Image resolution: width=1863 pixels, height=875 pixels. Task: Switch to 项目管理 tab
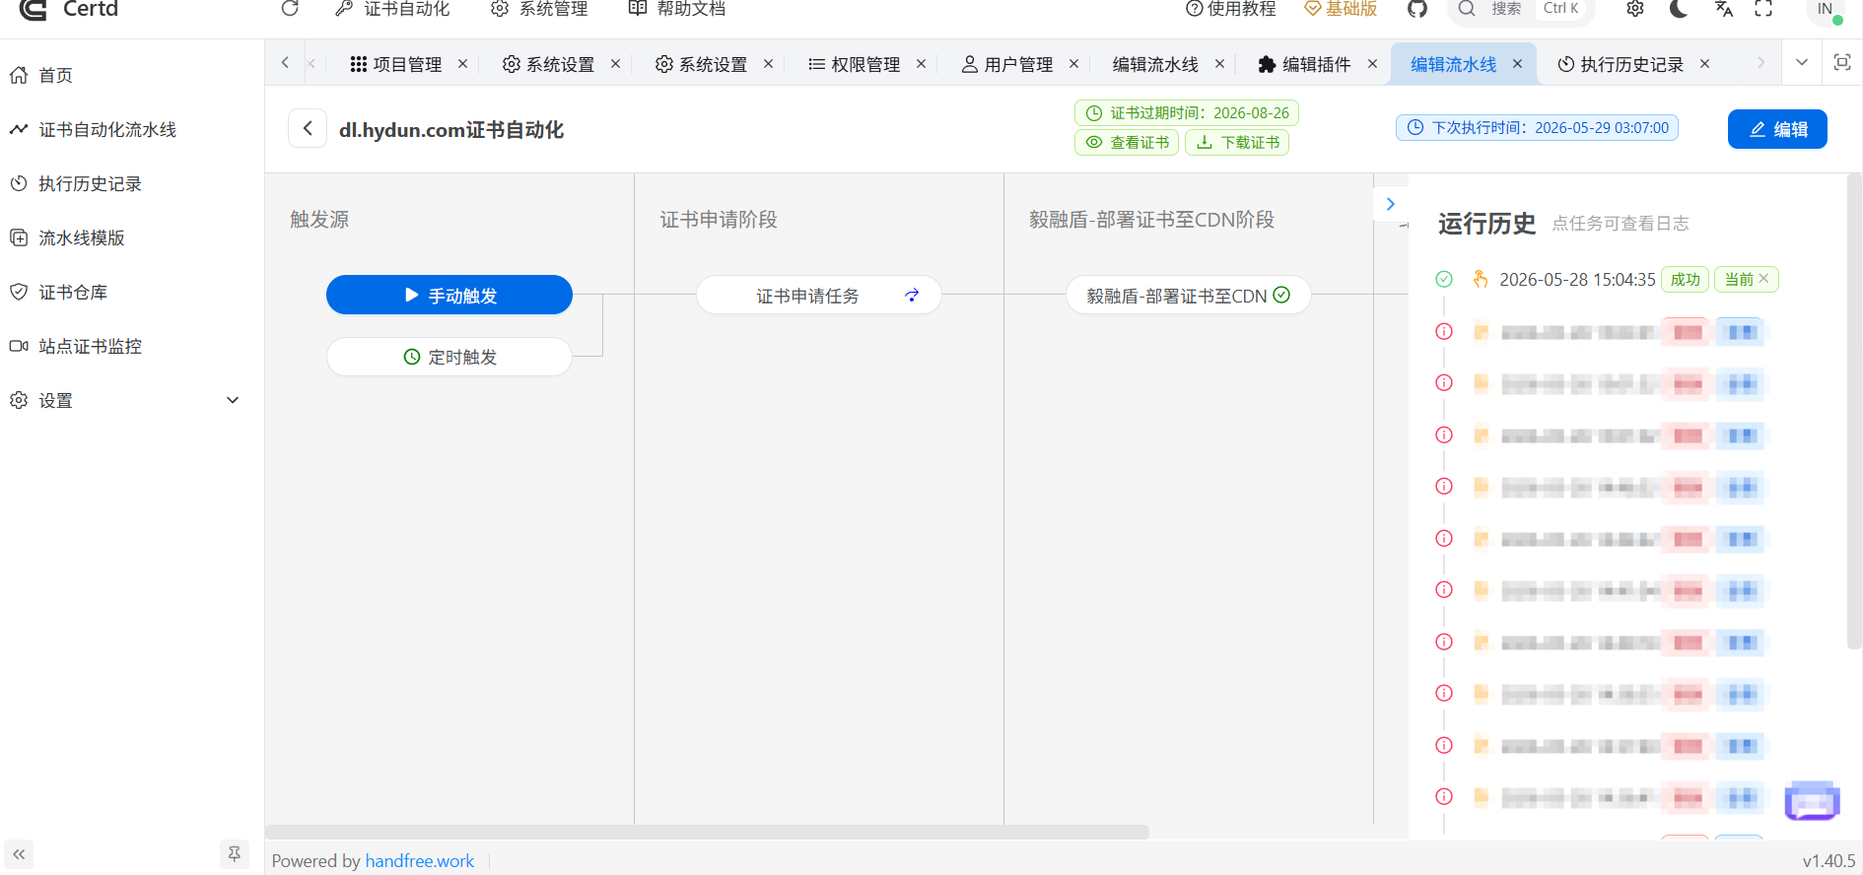click(x=396, y=64)
